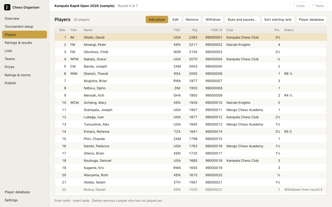This screenshot has width=332, height=207.
Task: Select the row for Okello, David
Action: tap(191, 37)
